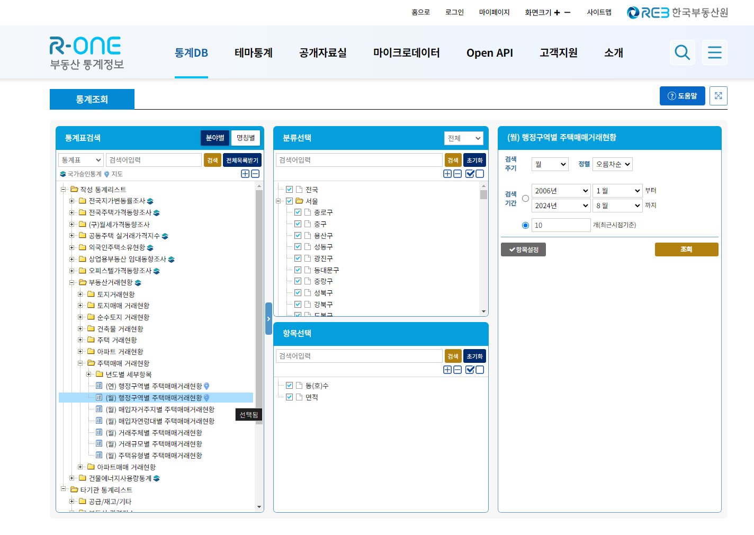Select the recent count radio button
This screenshot has width=754, height=535.
pyautogui.click(x=525, y=225)
